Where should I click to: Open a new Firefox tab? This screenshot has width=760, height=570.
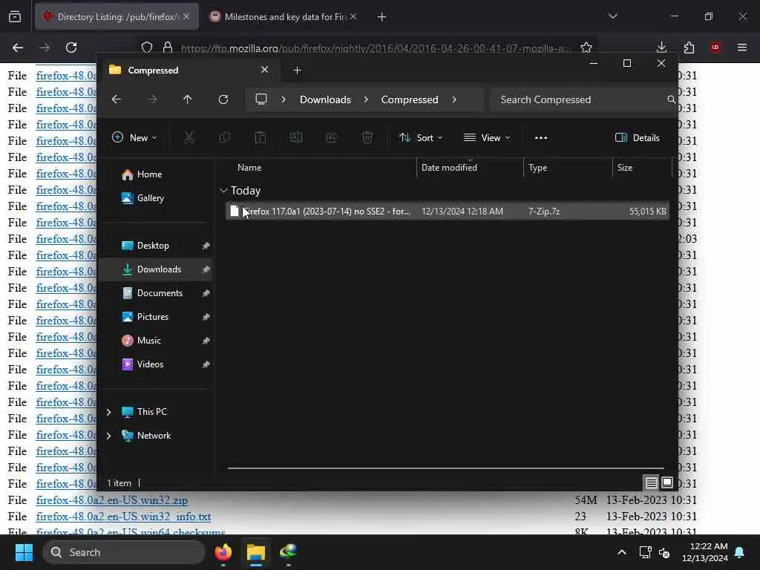[382, 17]
